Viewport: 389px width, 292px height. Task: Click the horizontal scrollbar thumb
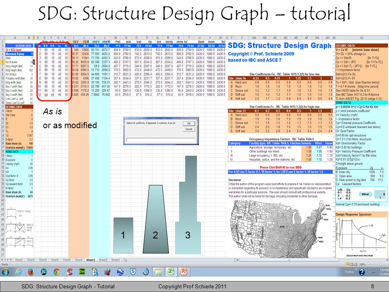tap(289, 260)
